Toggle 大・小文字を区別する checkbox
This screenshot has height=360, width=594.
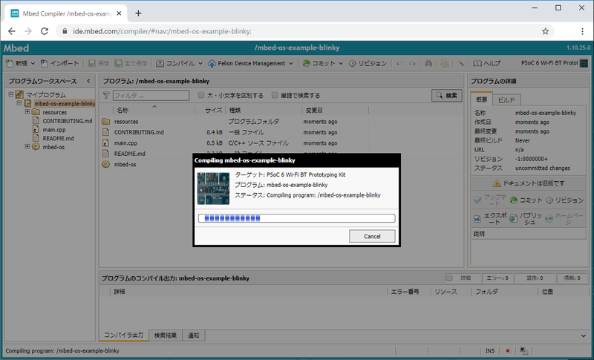click(x=201, y=95)
